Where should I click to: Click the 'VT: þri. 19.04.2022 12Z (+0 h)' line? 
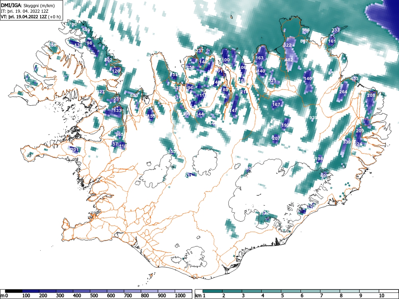click(x=31, y=17)
